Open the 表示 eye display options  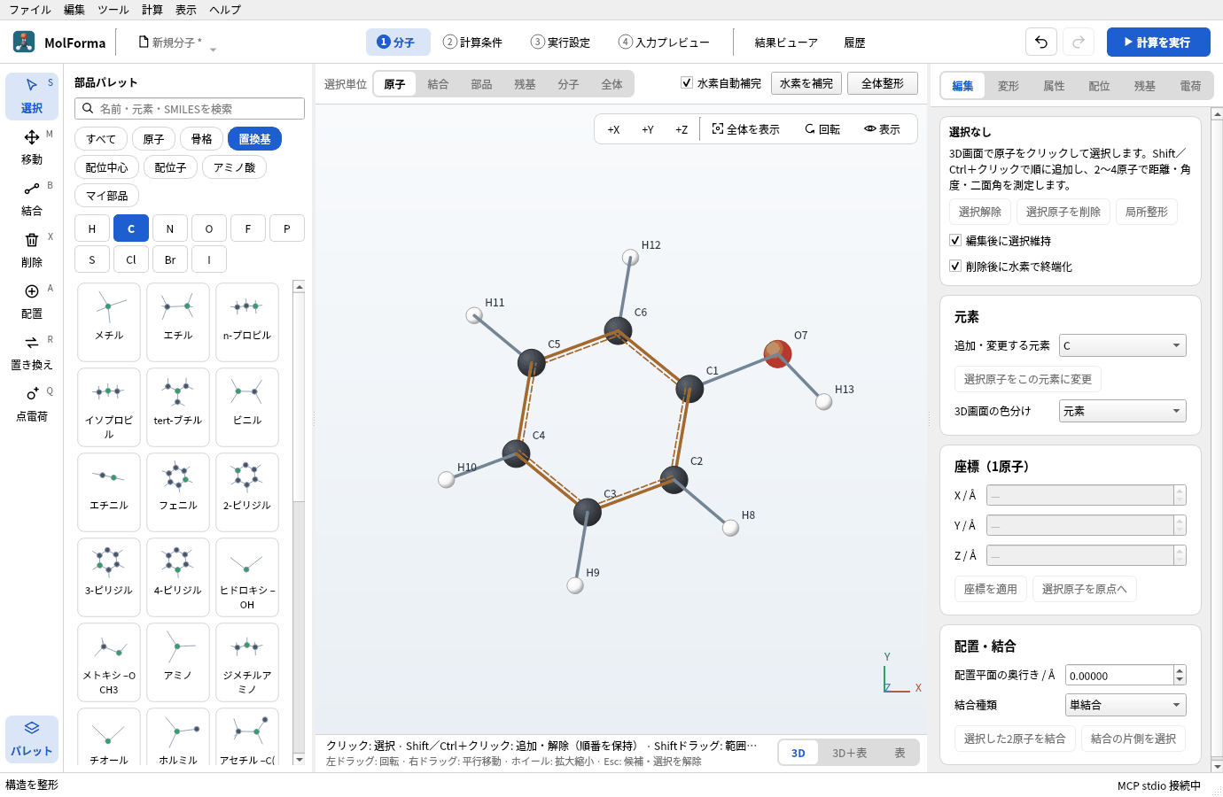tap(883, 129)
